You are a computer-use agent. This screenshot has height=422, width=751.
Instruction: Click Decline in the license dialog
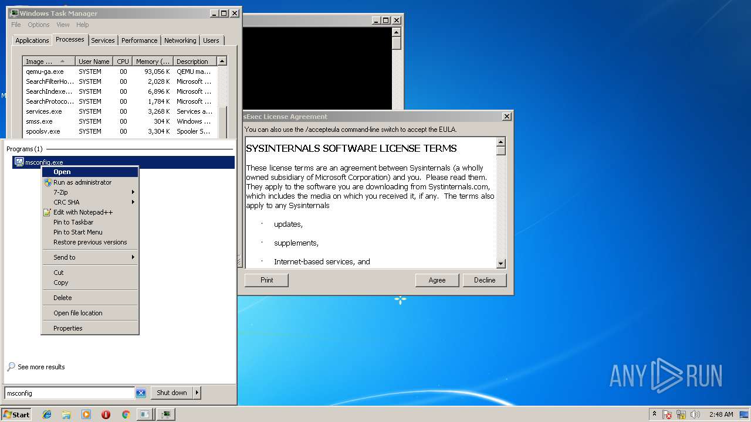point(485,280)
